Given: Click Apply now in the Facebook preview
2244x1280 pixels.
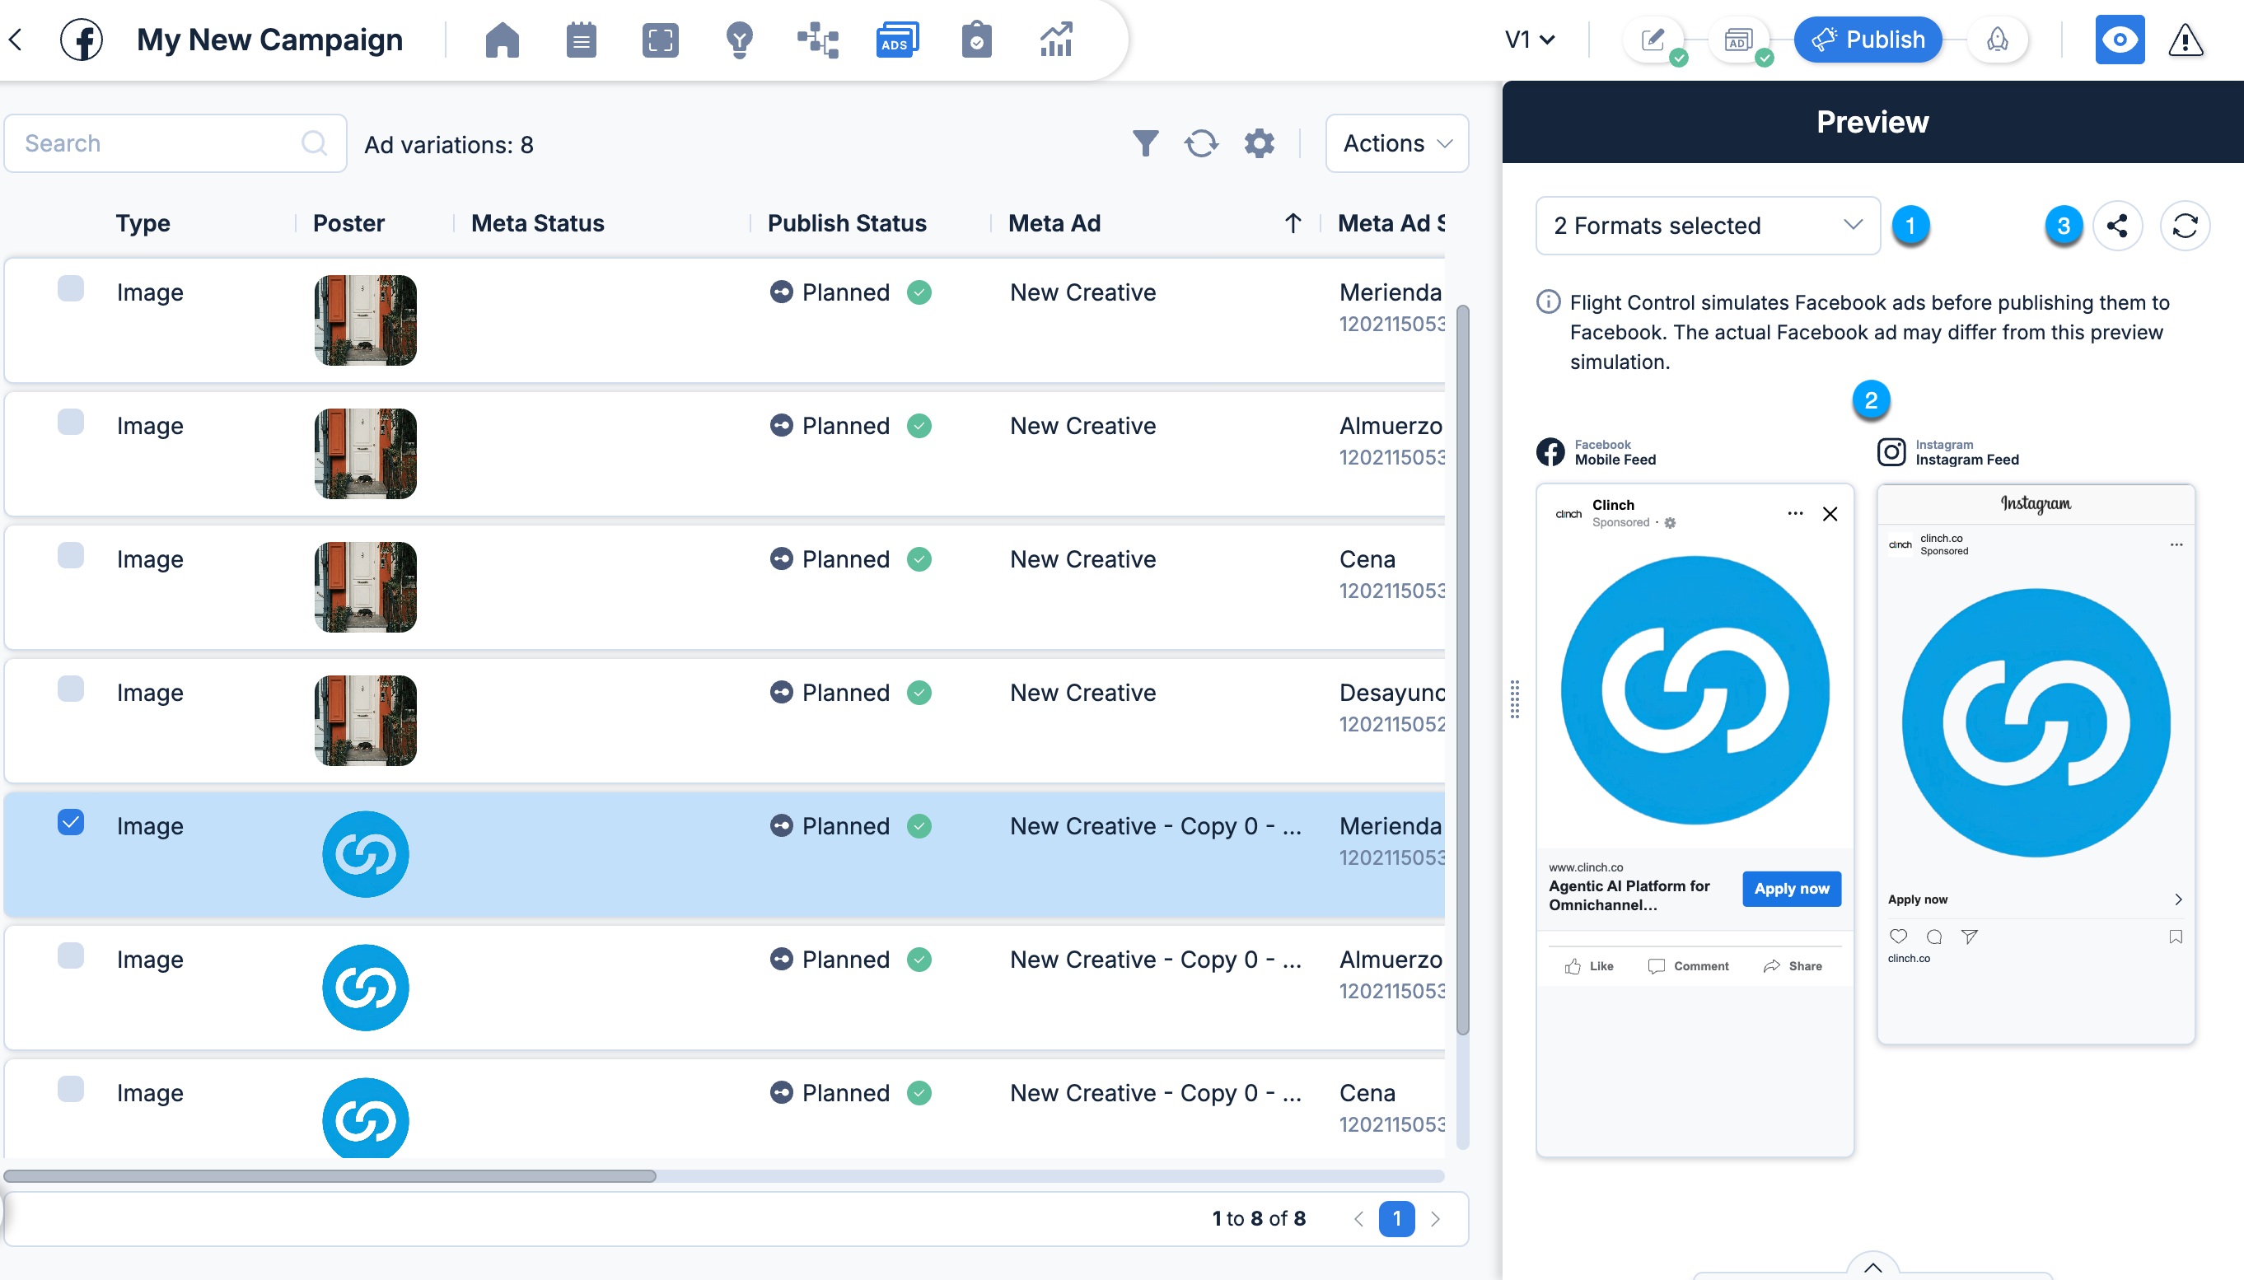Looking at the screenshot, I should (1792, 889).
